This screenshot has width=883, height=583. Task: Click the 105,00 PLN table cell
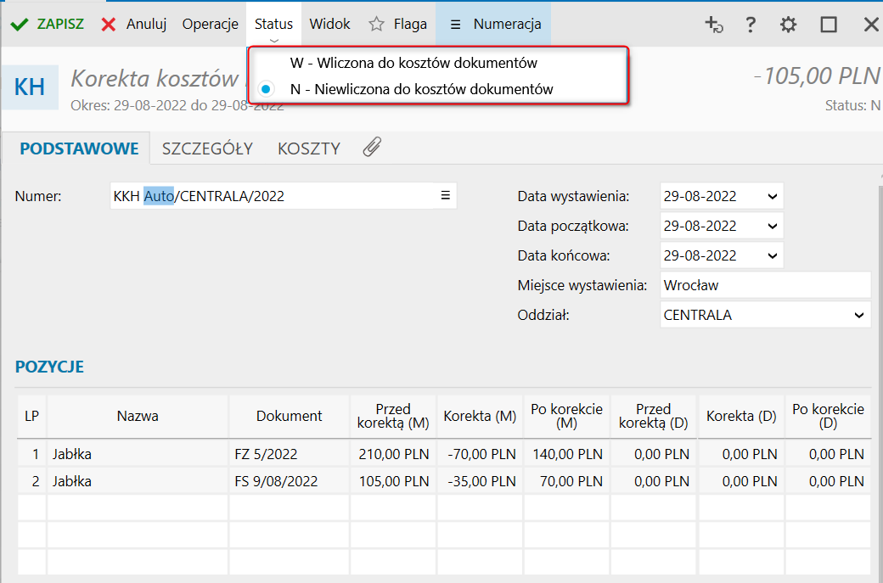(x=393, y=481)
